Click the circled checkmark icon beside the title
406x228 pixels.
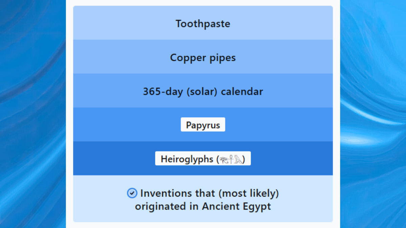(x=132, y=193)
